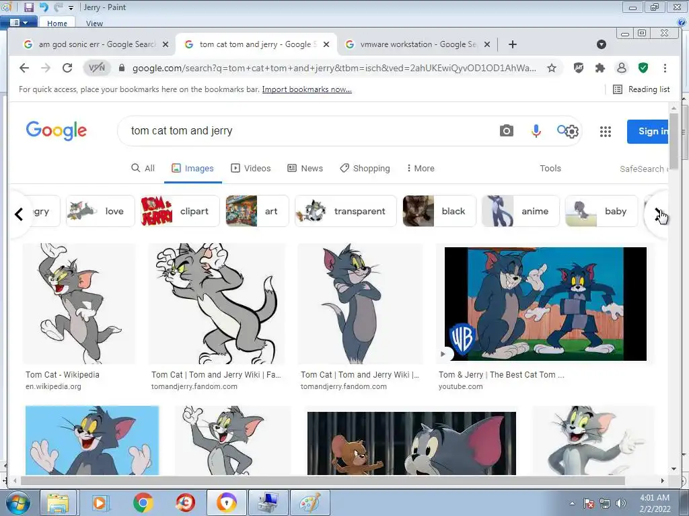Image resolution: width=689 pixels, height=516 pixels.
Task: Click the blue Sign in button
Action: tap(648, 131)
